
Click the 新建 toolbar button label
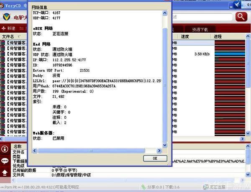pyautogui.click(x=11, y=28)
